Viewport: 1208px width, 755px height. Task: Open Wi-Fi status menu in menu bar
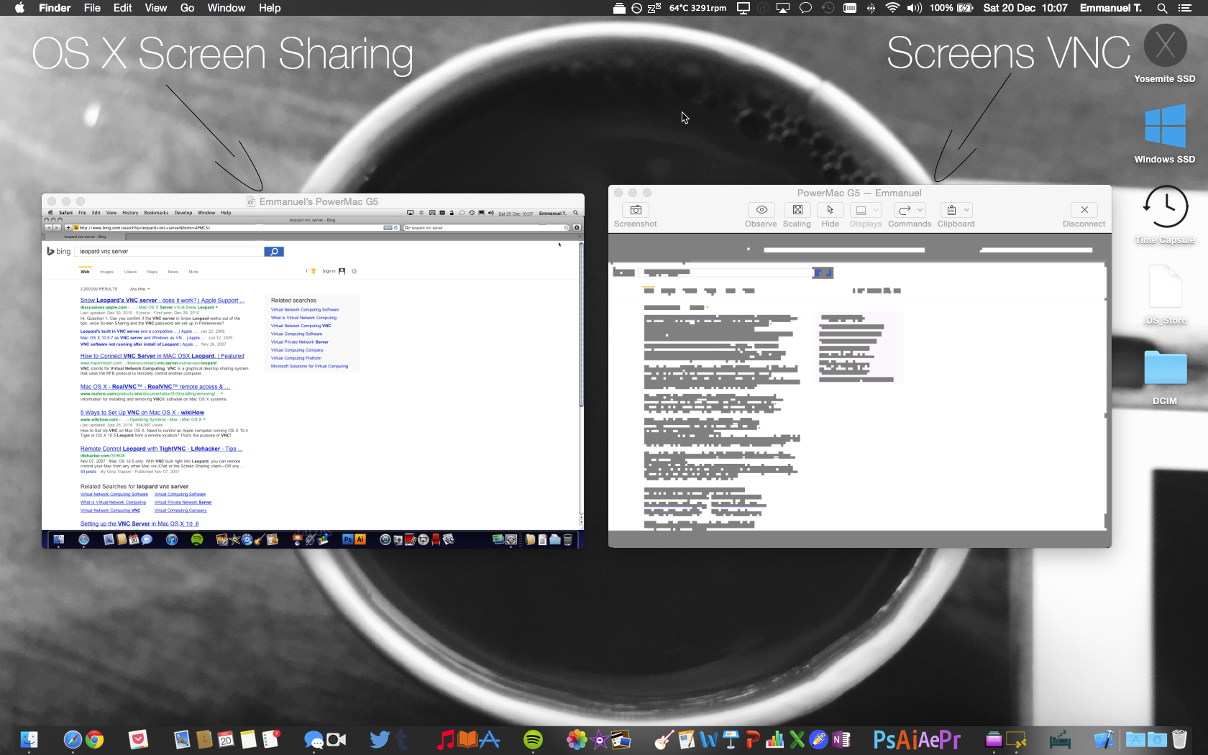coord(892,8)
